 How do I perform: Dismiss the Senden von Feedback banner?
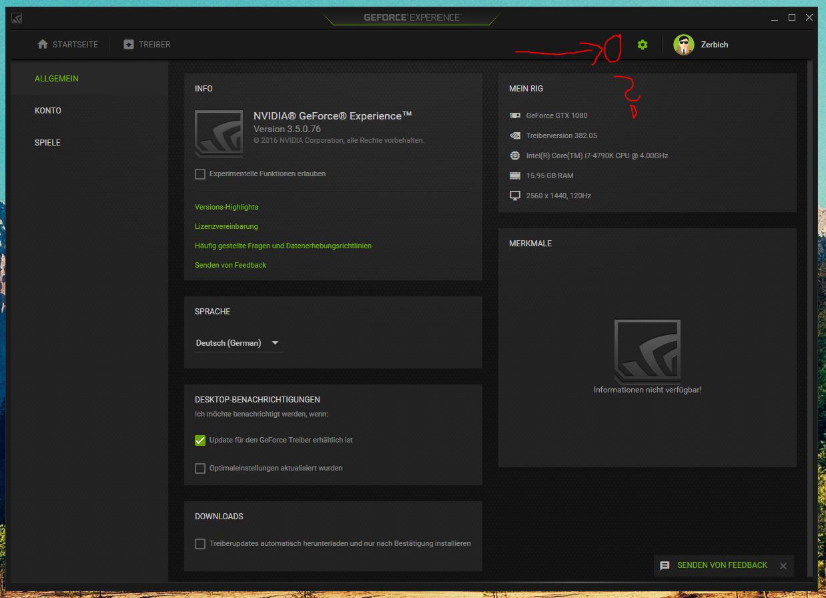click(x=783, y=566)
